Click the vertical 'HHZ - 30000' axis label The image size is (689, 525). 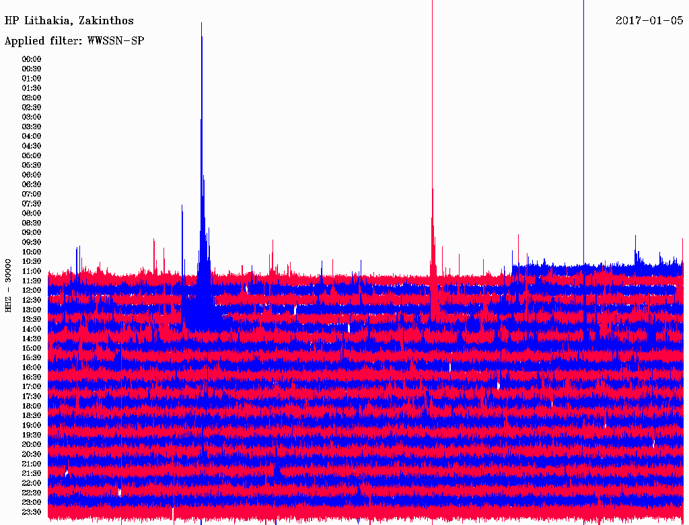coord(8,285)
